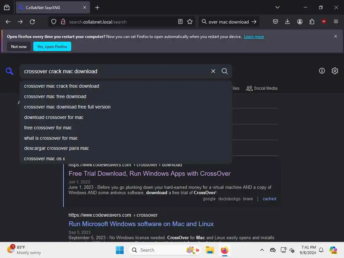The width and height of the screenshot is (344, 258).
Task: Toggle reader view icon in address bar
Action: pyautogui.click(x=180, y=22)
